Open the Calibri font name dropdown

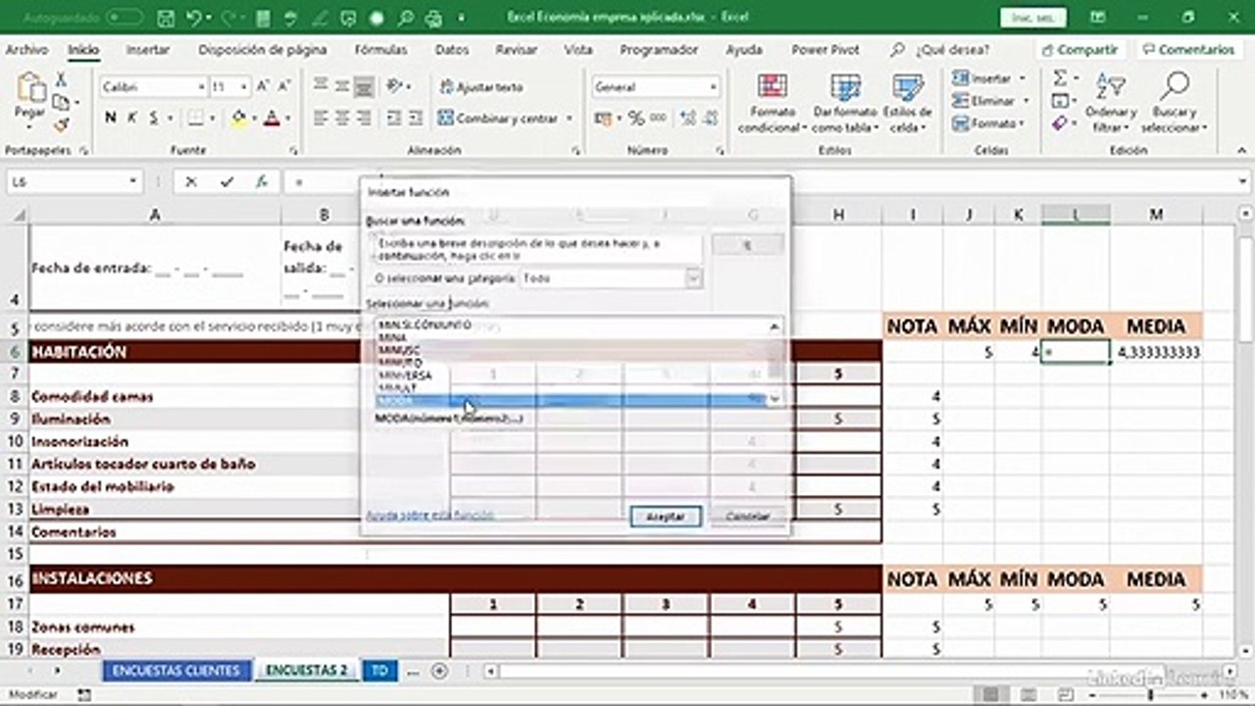click(201, 87)
